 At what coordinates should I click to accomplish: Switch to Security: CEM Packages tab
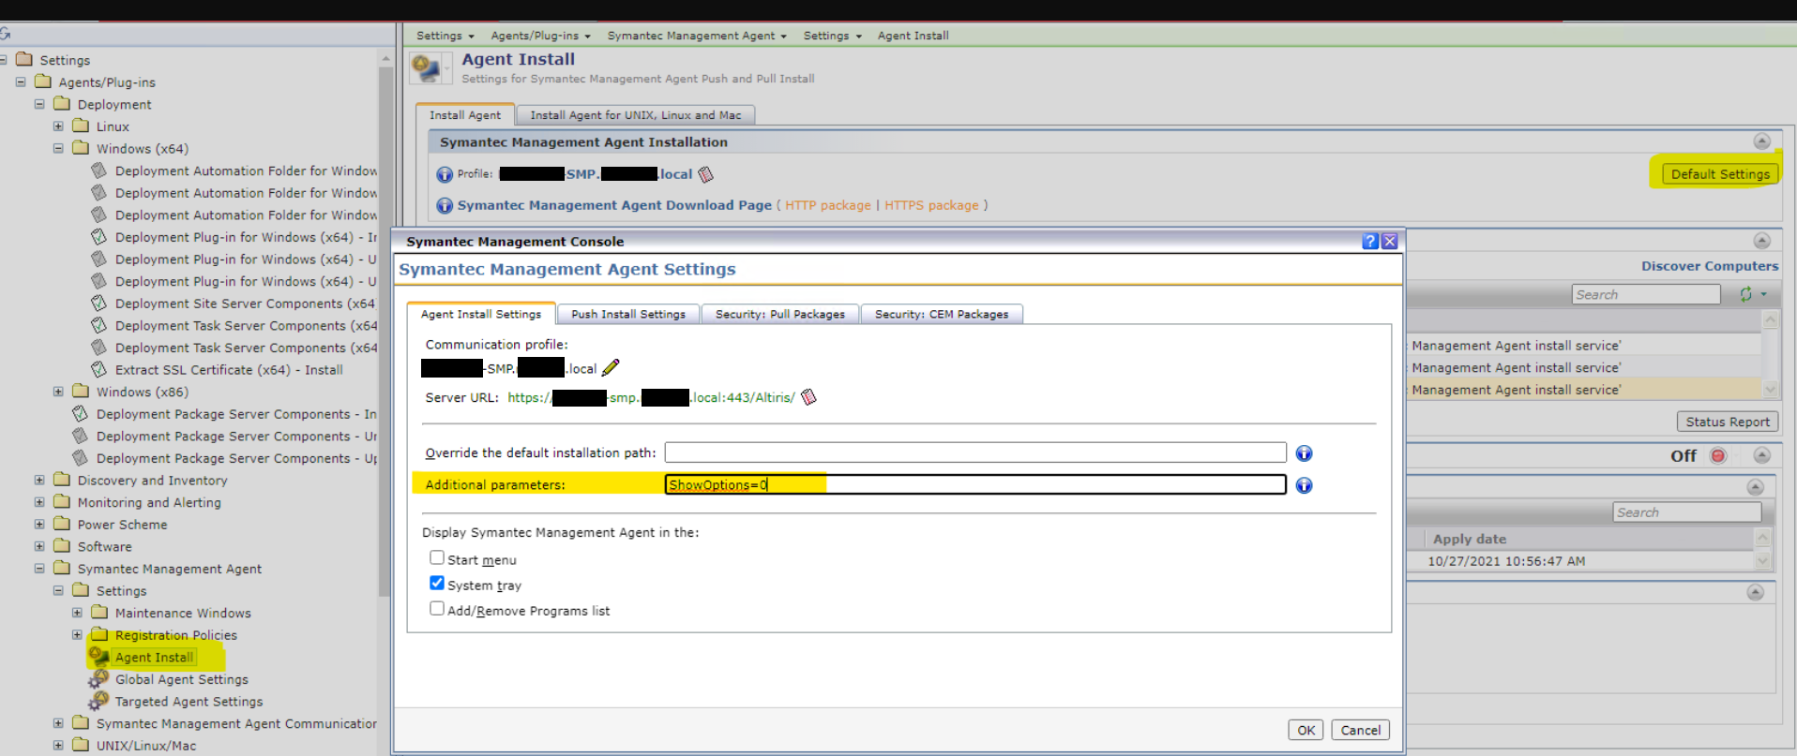point(942,315)
